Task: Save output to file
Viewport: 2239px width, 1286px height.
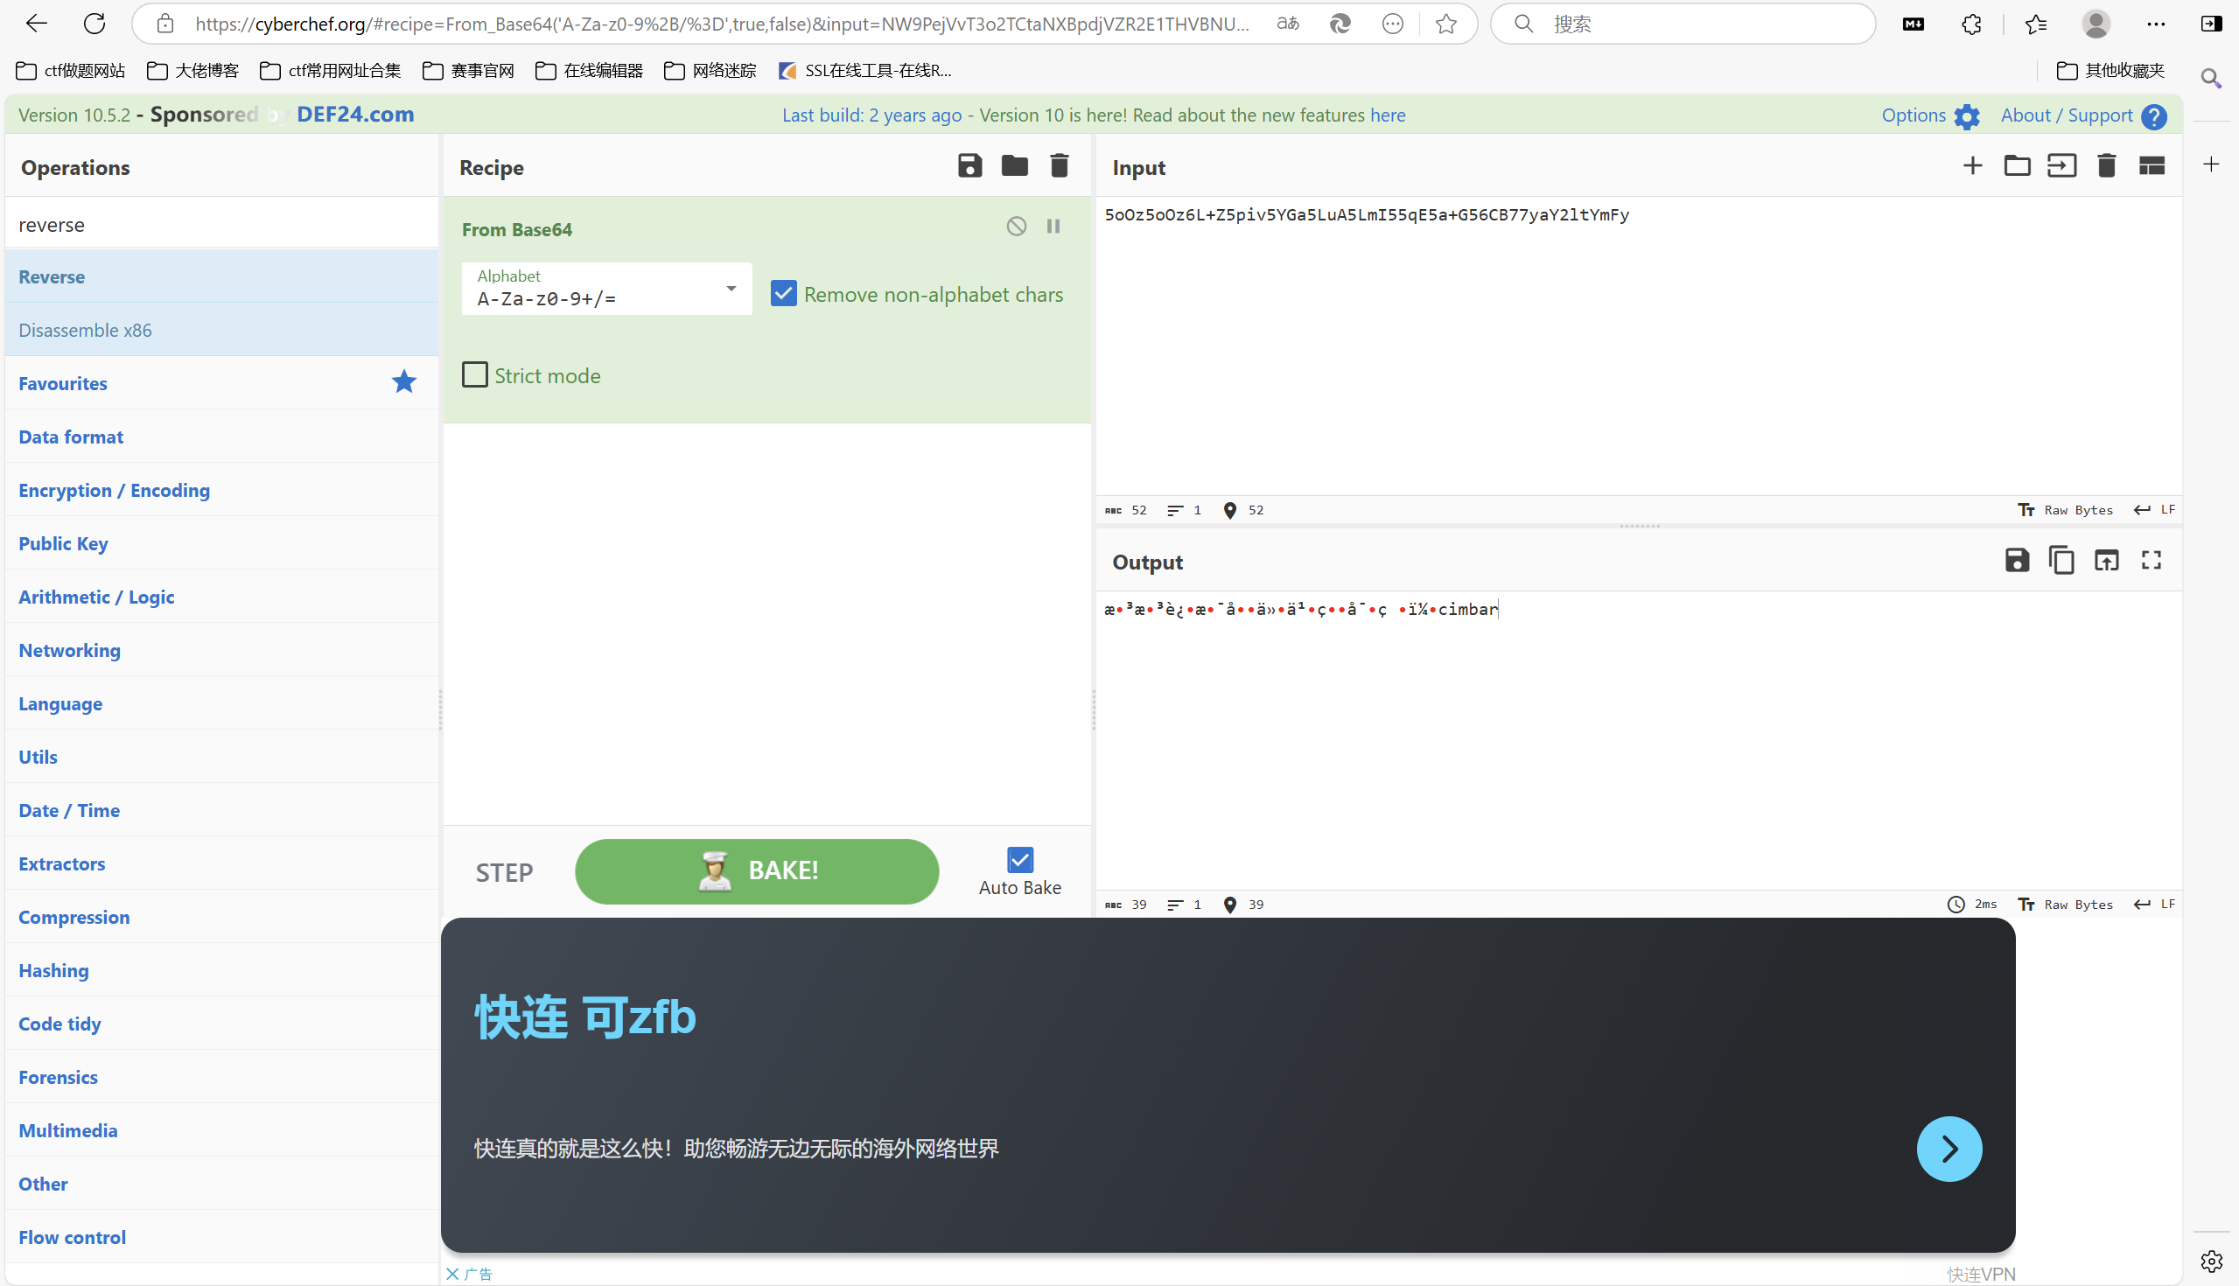Action: [2017, 561]
